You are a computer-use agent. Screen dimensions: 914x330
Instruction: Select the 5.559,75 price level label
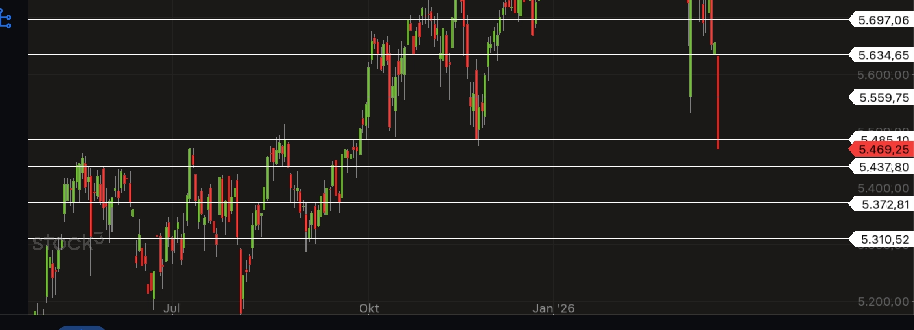pyautogui.click(x=882, y=97)
